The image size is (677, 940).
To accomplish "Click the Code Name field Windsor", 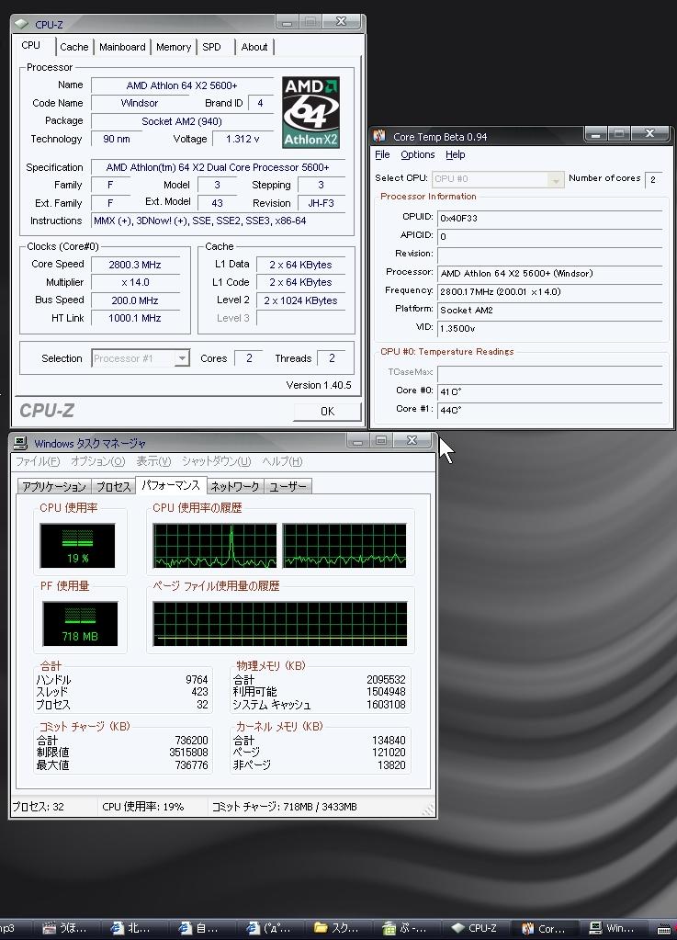I will (x=139, y=103).
